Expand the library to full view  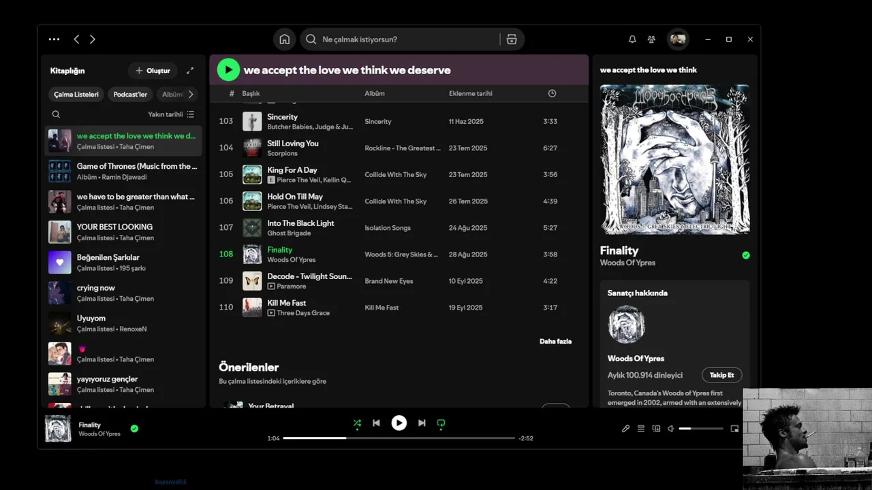point(190,71)
